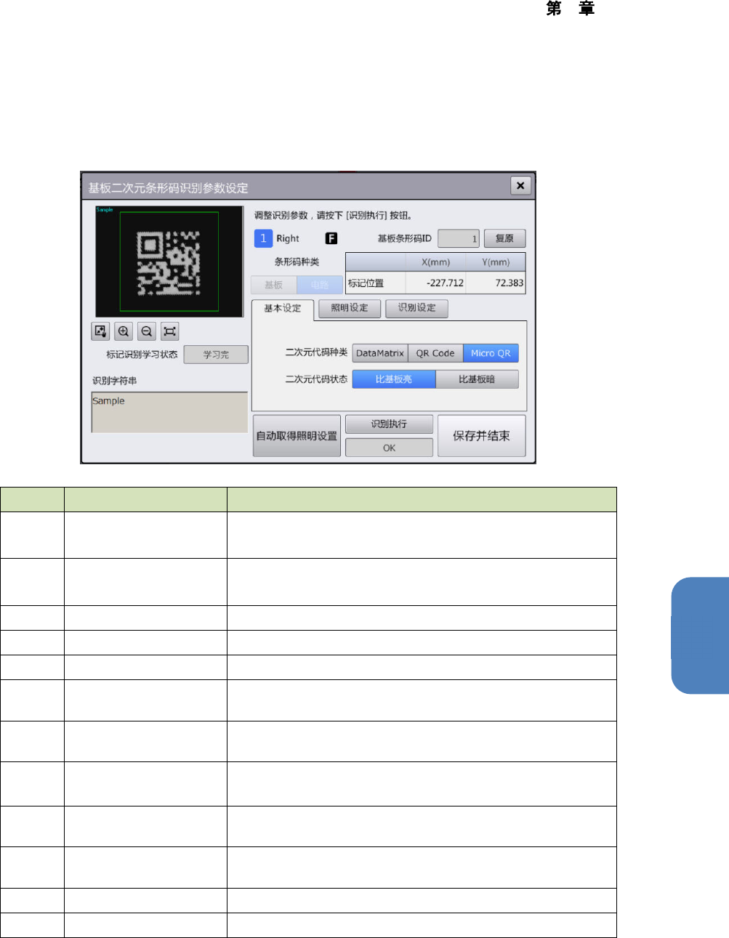Click the 二次元代码种类 label
The width and height of the screenshot is (729, 938).
point(316,352)
